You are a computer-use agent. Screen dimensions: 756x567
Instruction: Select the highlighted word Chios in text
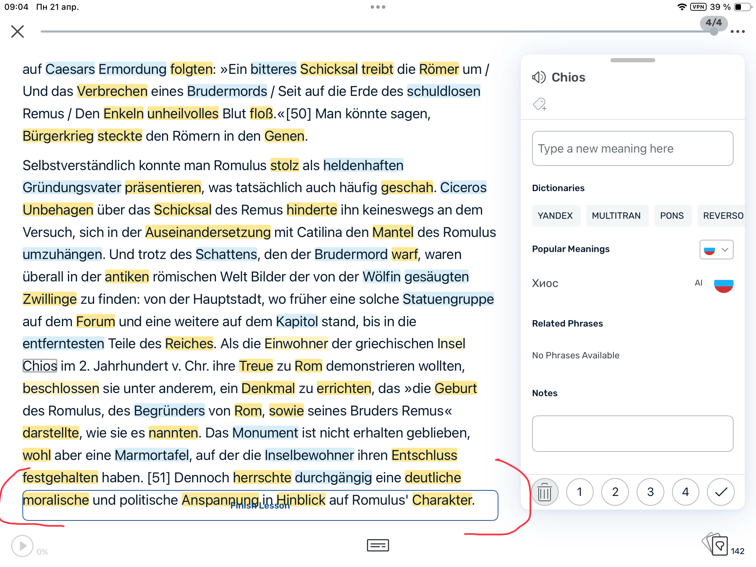point(40,366)
